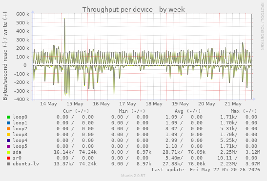This screenshot has height=181, width=267.
Task: Click the y-axis title 'Bytes/second read (-) / write (+)'
Action: (5, 56)
